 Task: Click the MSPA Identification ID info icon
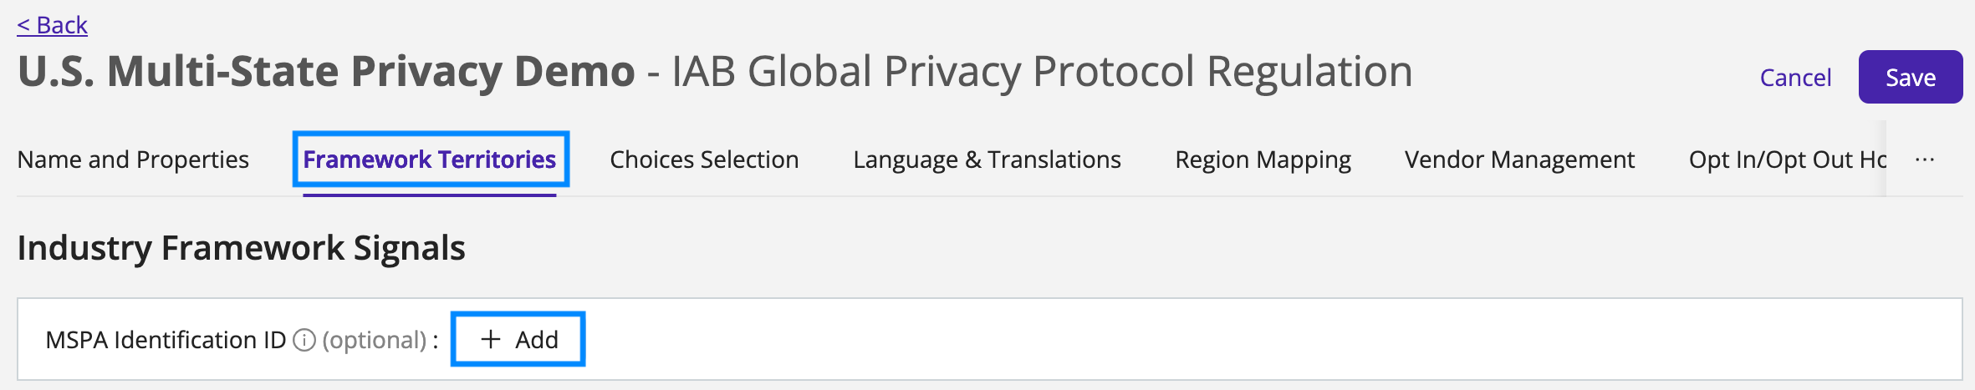(x=304, y=340)
